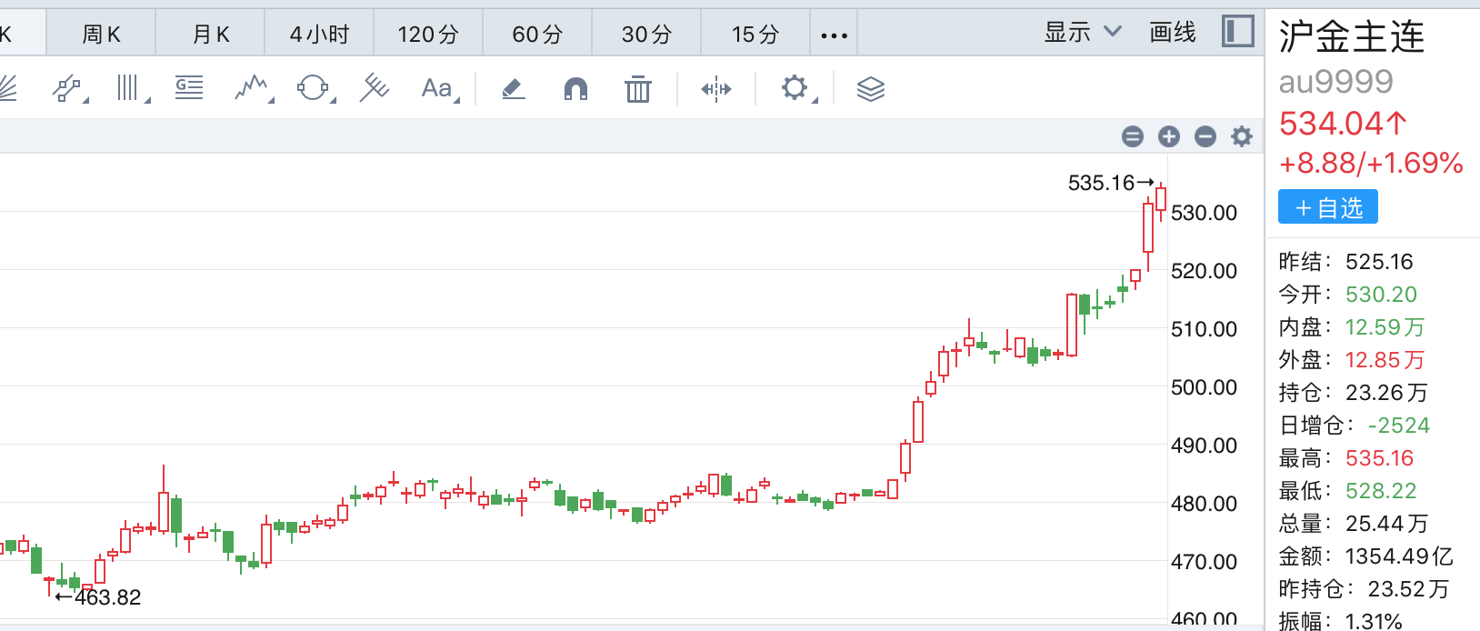
Task: Click the double-bar collapse chart button
Action: [x=1133, y=136]
